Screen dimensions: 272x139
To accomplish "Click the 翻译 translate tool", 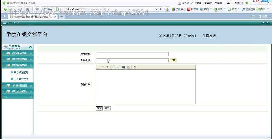I will [261, 9].
